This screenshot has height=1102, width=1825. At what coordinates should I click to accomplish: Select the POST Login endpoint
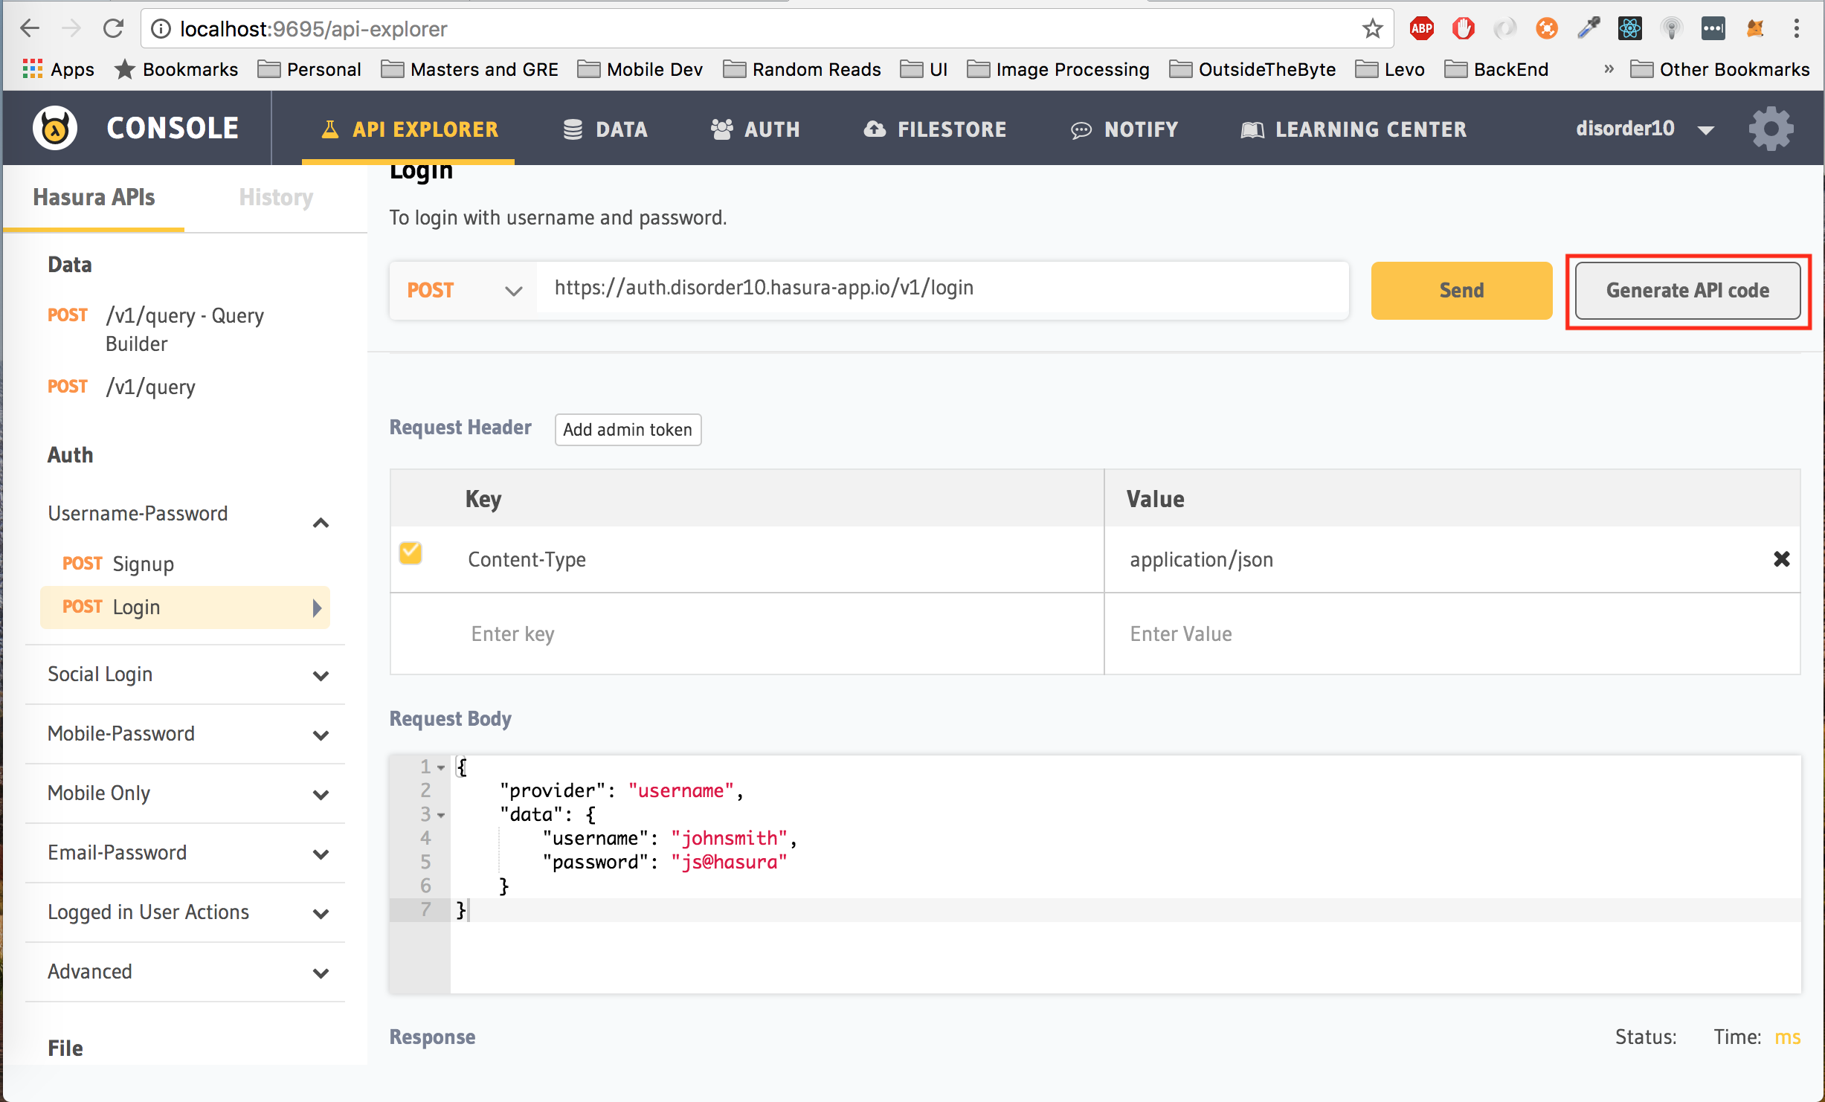pyautogui.click(x=184, y=607)
